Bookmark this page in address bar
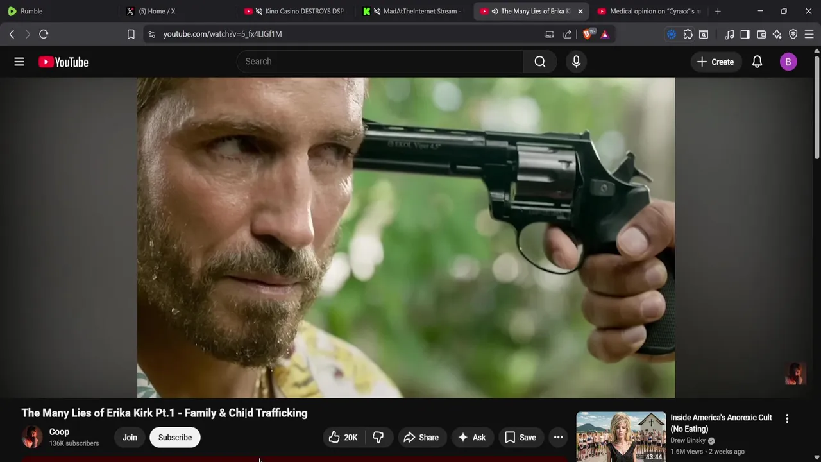Screen dimensions: 821x462 131,34
